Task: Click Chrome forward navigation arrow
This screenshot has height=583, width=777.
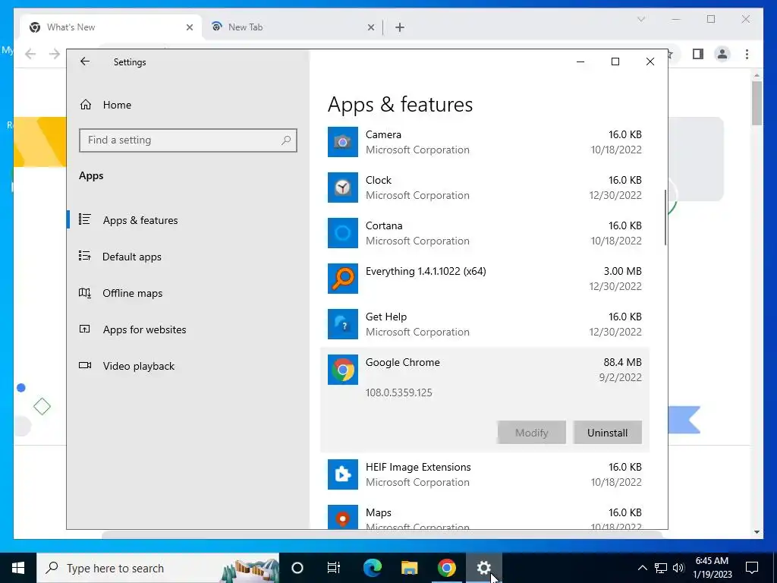Action: click(55, 54)
